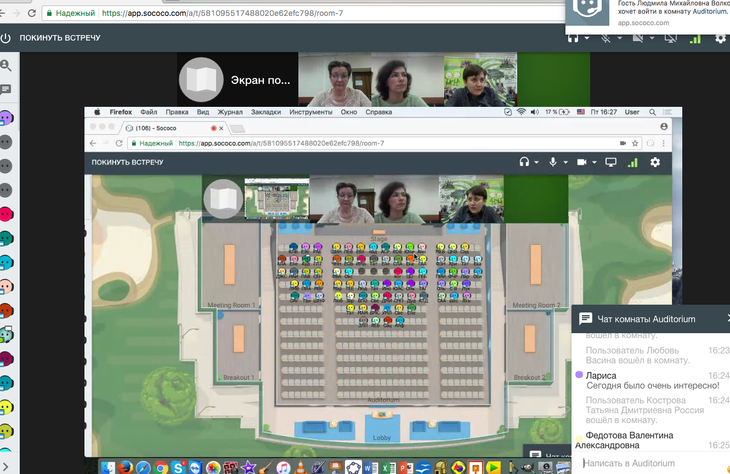Open Skype from the dock
The width and height of the screenshot is (730, 474).
[x=177, y=467]
